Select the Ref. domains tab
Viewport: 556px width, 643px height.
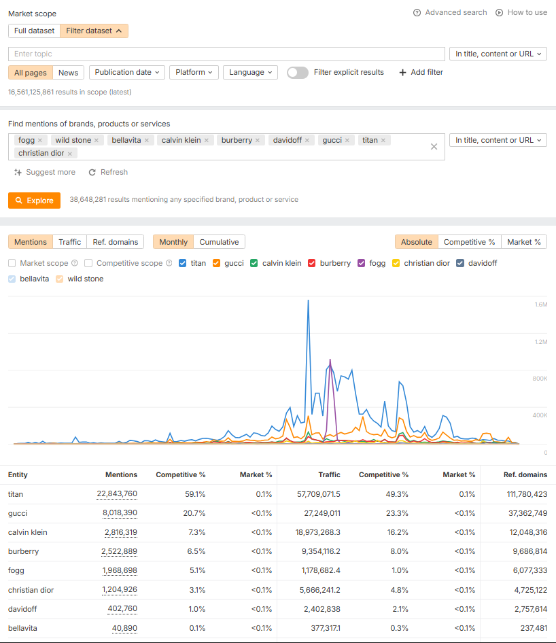click(116, 242)
